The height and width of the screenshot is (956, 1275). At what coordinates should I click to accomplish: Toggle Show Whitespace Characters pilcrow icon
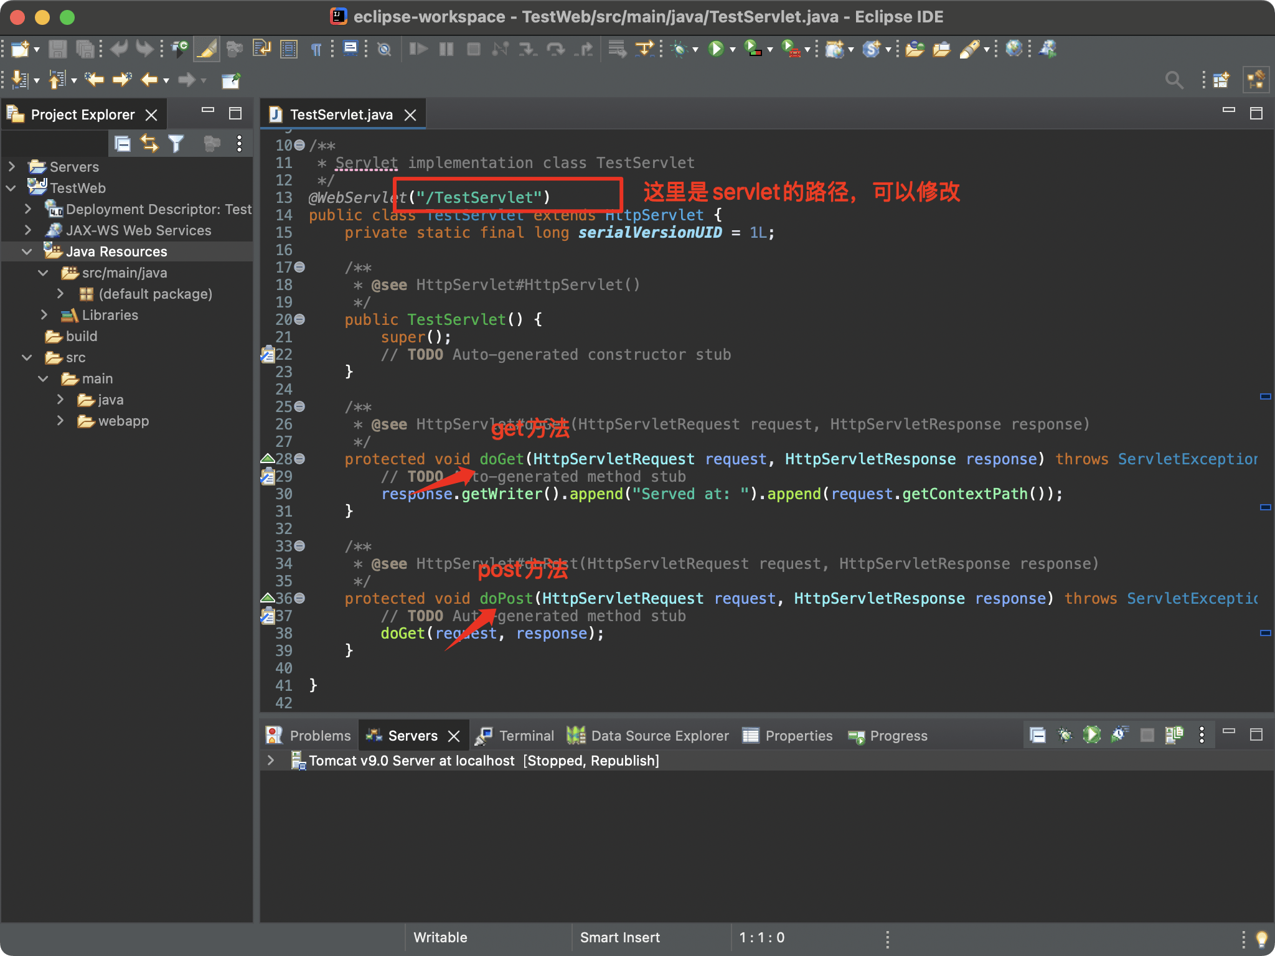pos(316,49)
